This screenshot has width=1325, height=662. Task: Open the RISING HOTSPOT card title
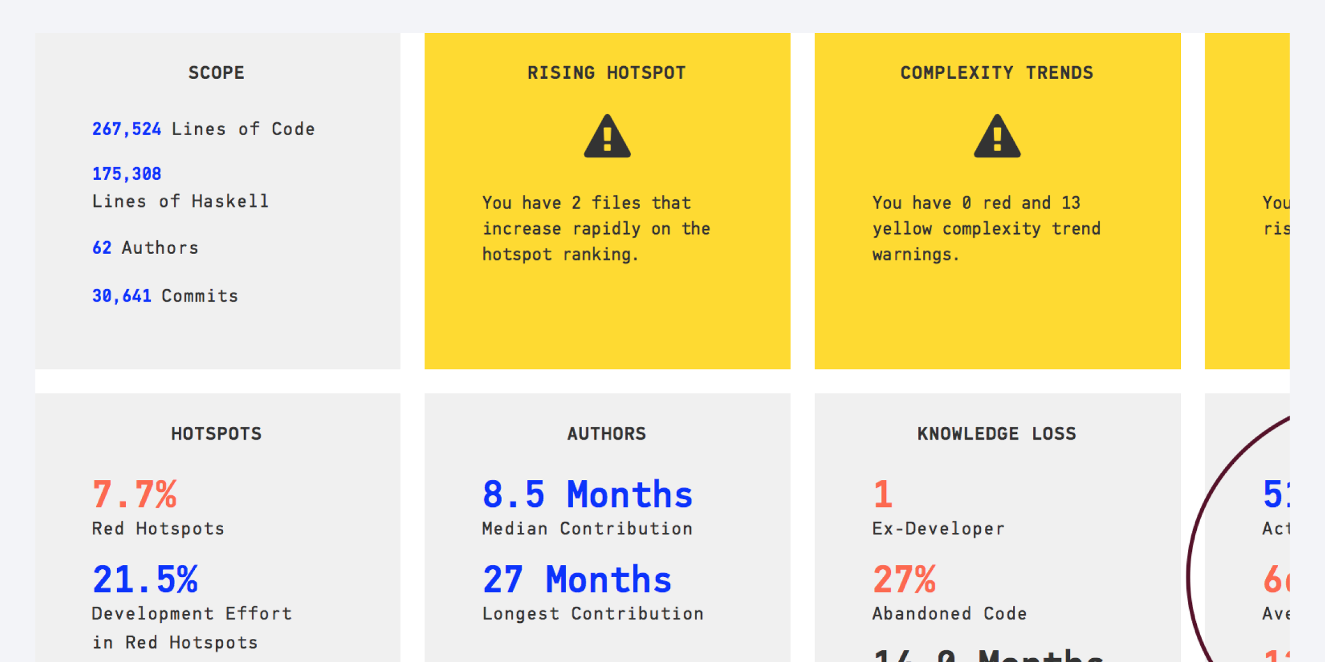[606, 73]
